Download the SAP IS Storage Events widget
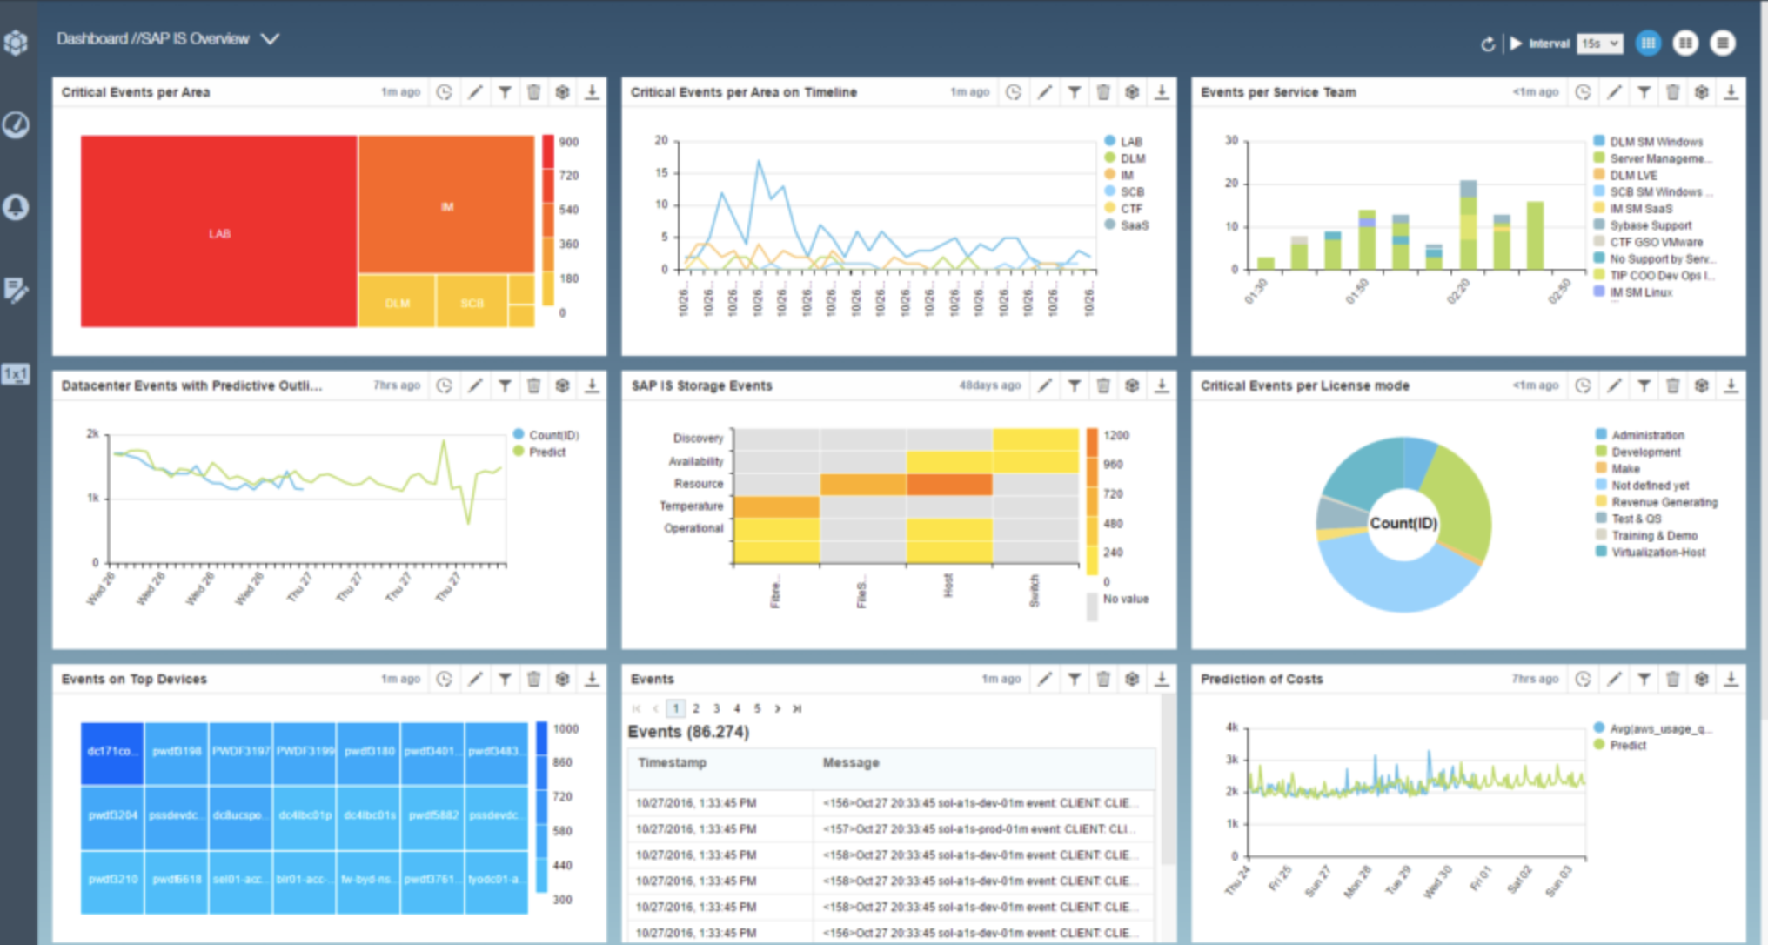The width and height of the screenshot is (1768, 945). pos(1162,385)
